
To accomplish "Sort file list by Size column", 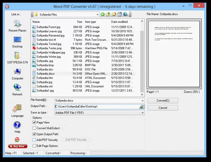I will tap(79, 22).
